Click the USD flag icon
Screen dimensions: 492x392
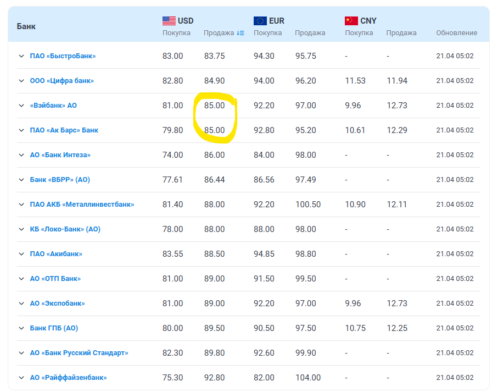coord(169,21)
